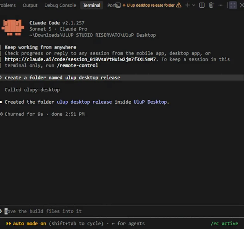Click the Claude Code v2.1.257 header text

(x=57, y=23)
